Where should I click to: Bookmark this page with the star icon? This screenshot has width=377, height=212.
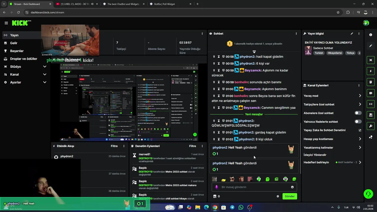(x=338, y=12)
